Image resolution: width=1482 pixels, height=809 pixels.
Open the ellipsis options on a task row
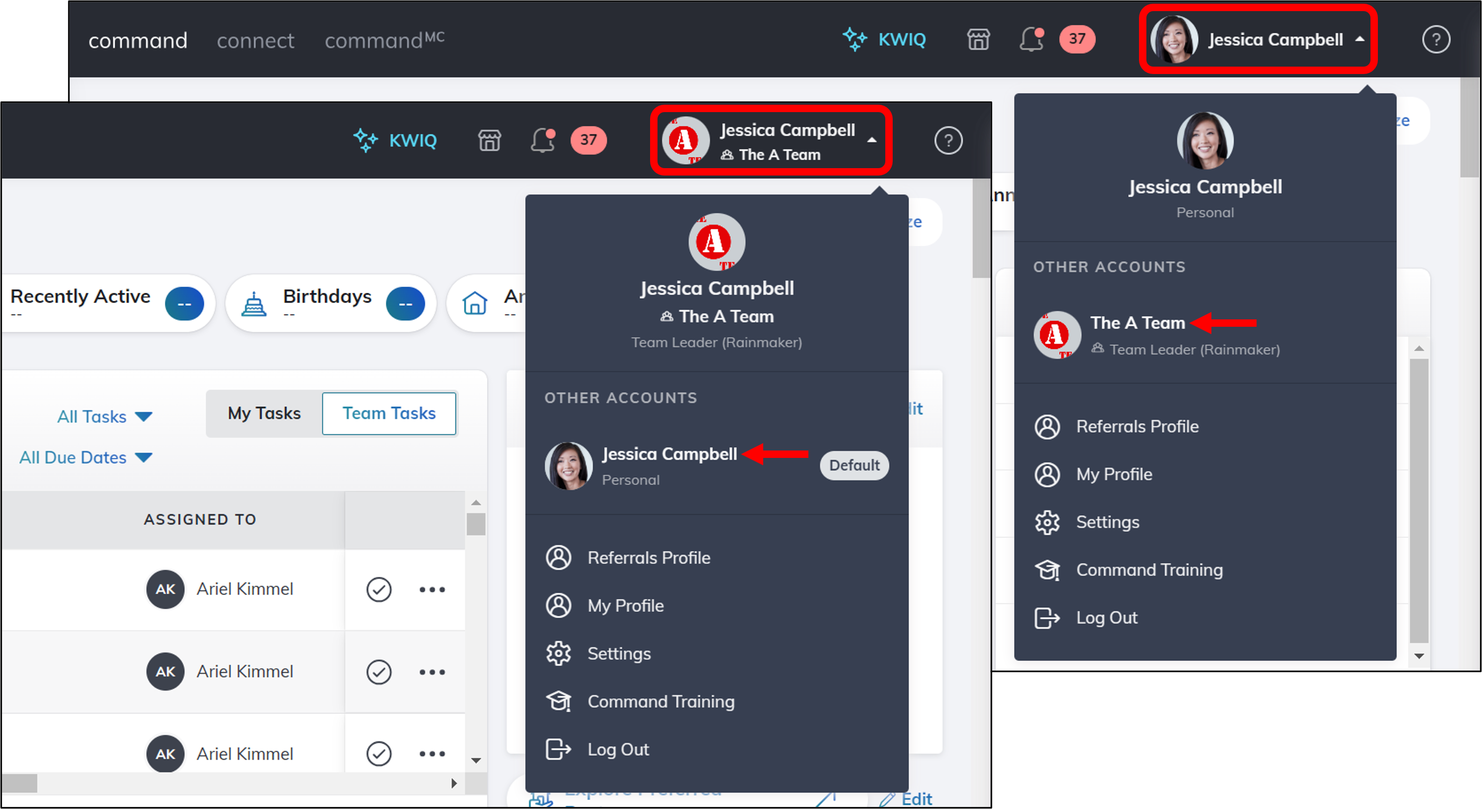[432, 589]
